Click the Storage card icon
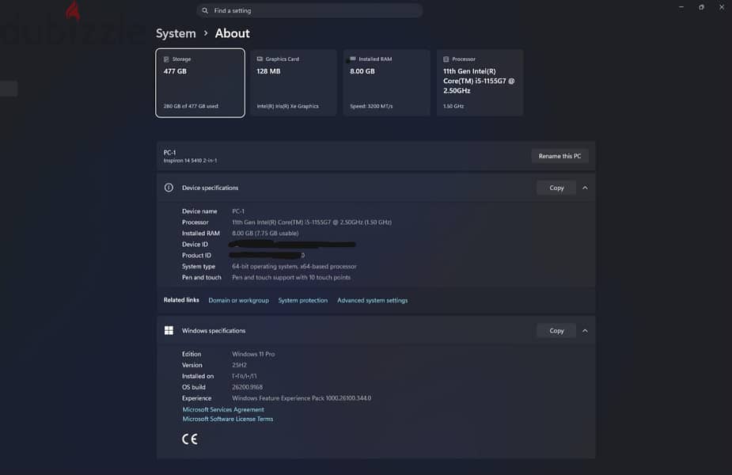The image size is (732, 475). (x=166, y=59)
